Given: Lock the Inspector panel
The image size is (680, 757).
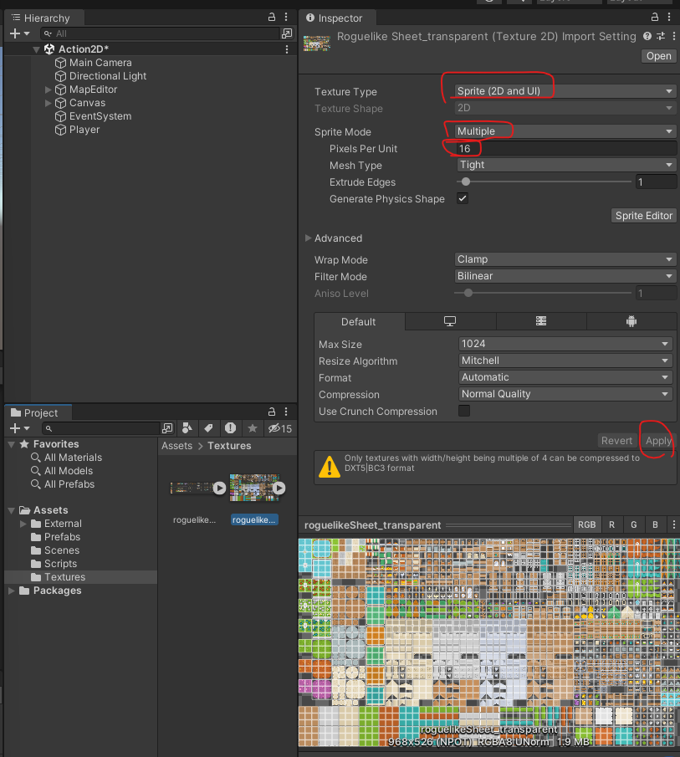Looking at the screenshot, I should (x=655, y=18).
